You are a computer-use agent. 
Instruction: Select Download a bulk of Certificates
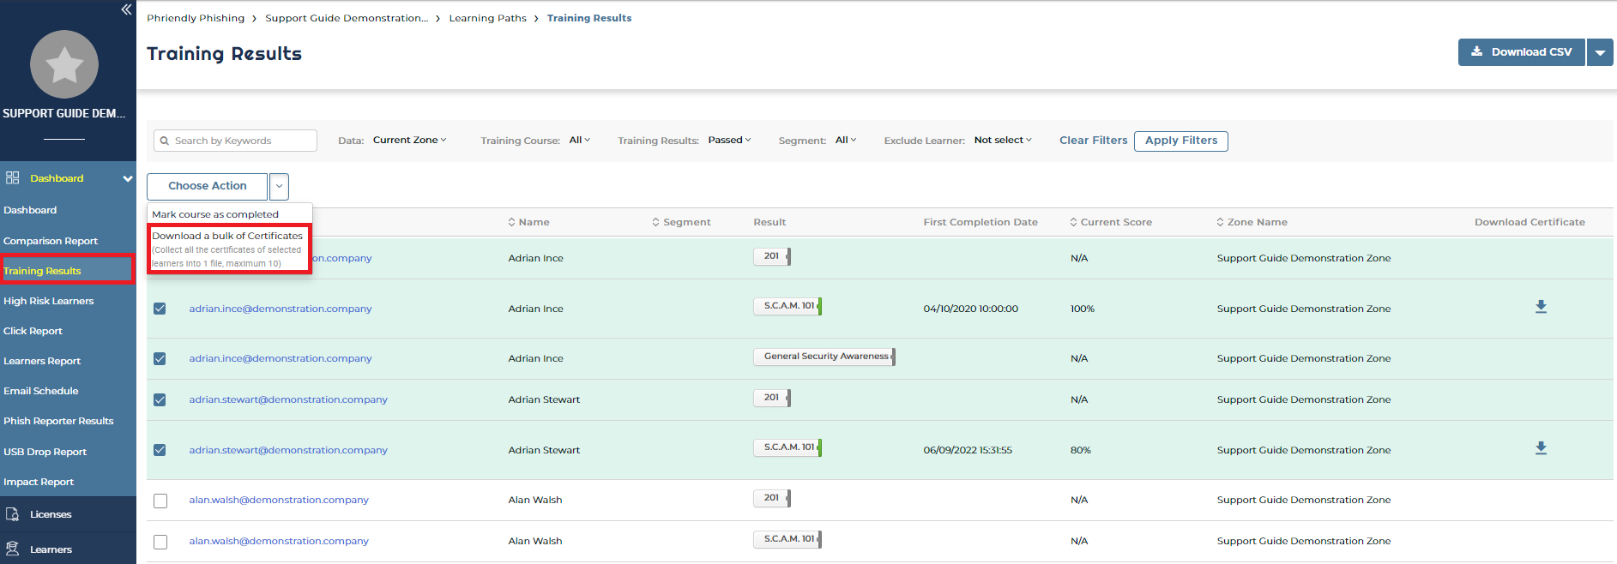click(227, 236)
